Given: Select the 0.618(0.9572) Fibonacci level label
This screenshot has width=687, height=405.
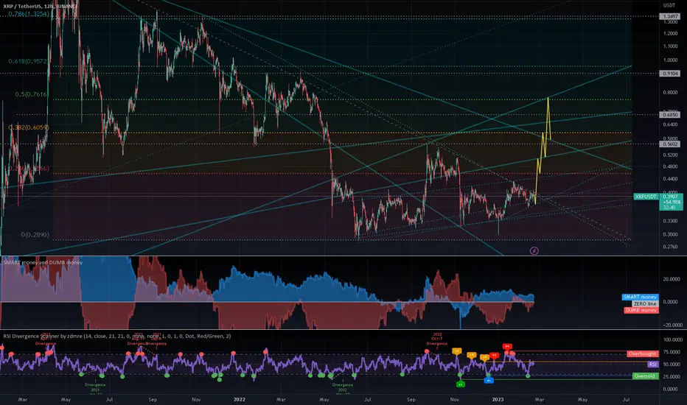Looking at the screenshot, I should click(28, 61).
